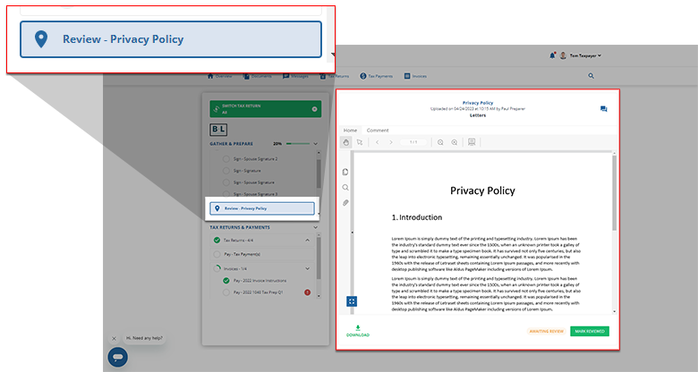Open the Tom Taxpayer account dropdown

(x=585, y=55)
